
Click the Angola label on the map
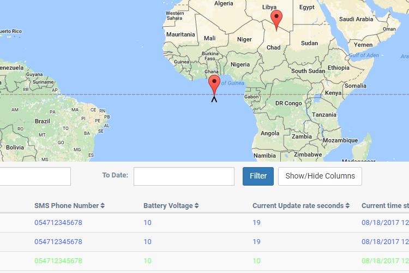270,133
